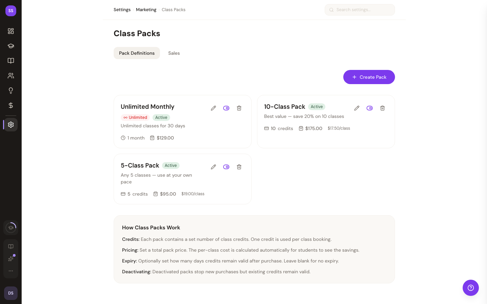487x304 pixels.
Task: Click trash icon on 5-Class Pack
Action: click(x=239, y=167)
